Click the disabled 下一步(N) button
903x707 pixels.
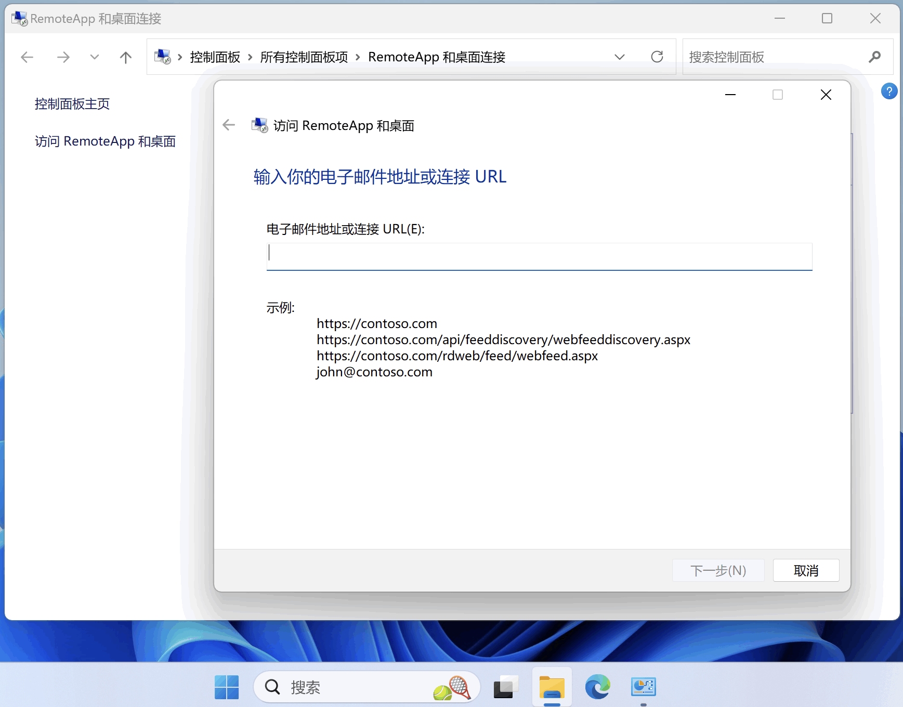click(x=718, y=570)
